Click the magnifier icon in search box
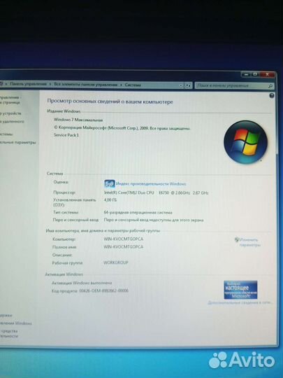The image size is (283, 378). point(270,85)
